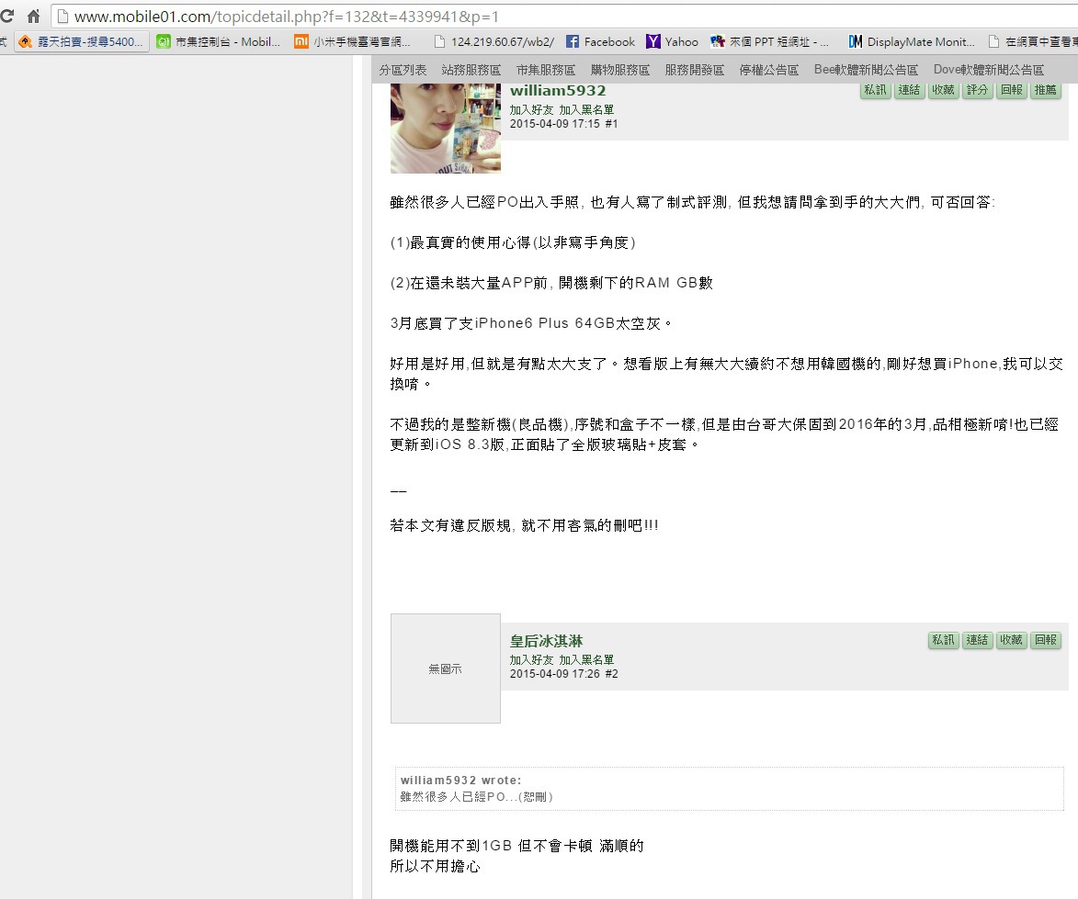1078x899 pixels.
Task: Click the page icon in address bar
Action: point(62,17)
